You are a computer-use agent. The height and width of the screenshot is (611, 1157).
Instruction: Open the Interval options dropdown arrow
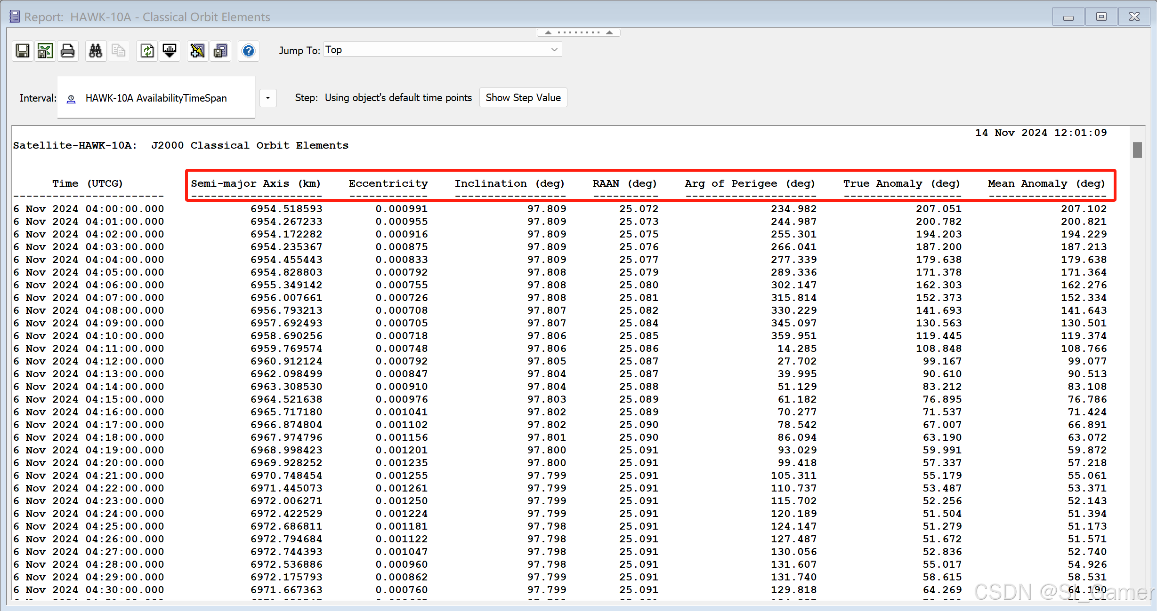[x=268, y=98]
